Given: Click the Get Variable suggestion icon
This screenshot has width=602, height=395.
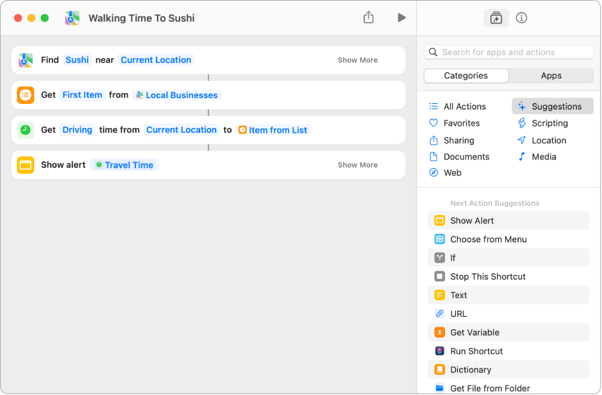Looking at the screenshot, I should (440, 332).
